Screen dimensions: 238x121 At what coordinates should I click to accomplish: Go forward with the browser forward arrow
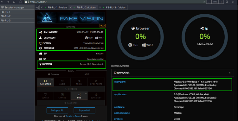[x=8, y=2]
